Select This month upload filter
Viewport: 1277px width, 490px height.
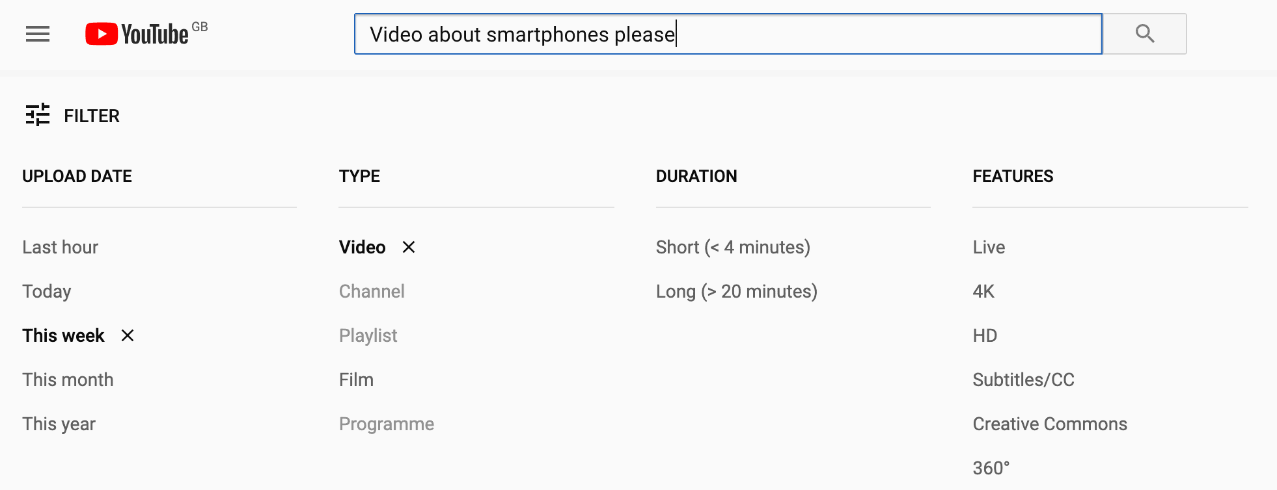click(x=67, y=380)
